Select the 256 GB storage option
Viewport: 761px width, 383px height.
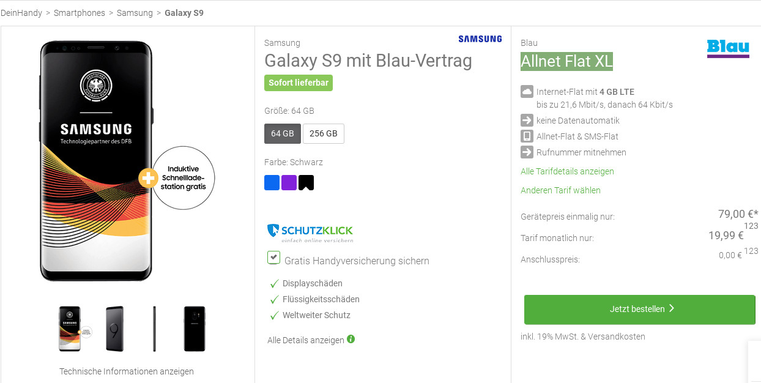pos(324,133)
